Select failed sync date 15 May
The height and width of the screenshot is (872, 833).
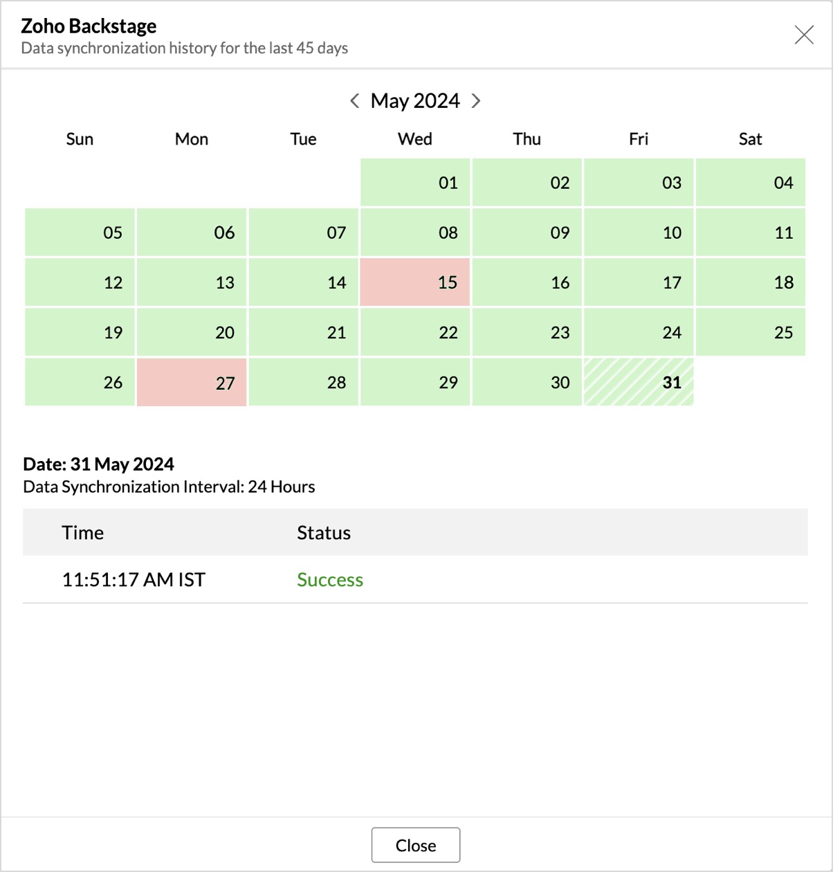[x=415, y=282]
